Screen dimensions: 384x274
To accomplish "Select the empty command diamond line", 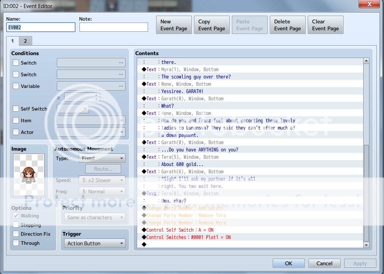I will [144, 244].
